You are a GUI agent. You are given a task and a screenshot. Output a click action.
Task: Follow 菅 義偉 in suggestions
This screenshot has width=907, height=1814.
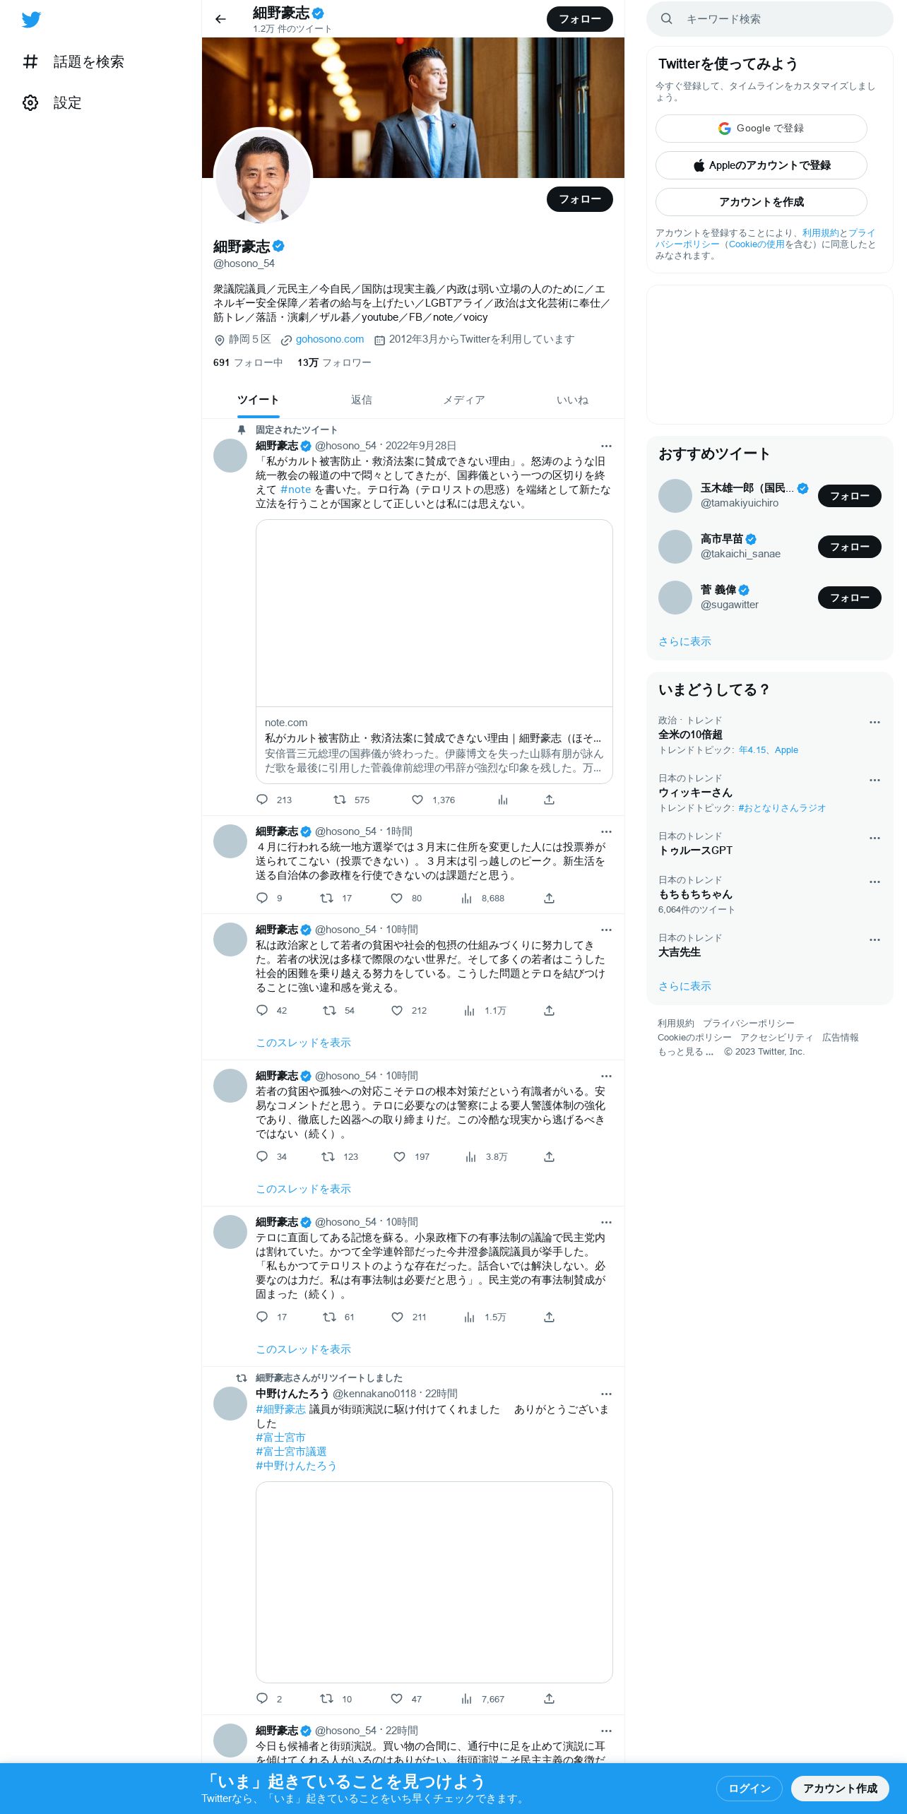849,598
